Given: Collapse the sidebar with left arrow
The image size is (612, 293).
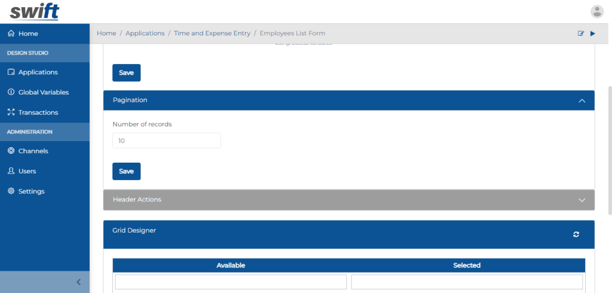Looking at the screenshot, I should coord(78,282).
